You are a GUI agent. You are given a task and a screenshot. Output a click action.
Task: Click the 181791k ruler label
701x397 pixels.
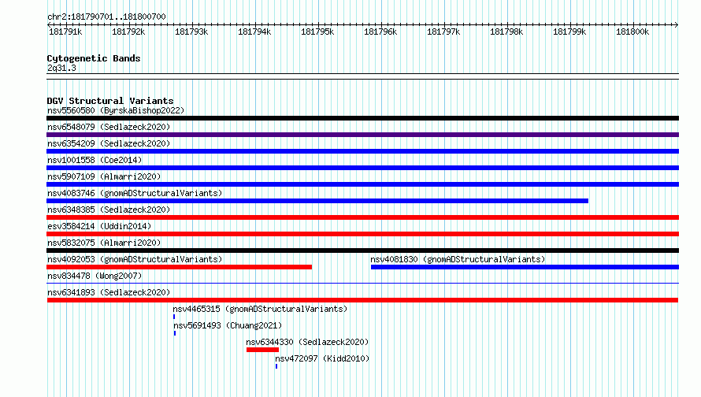pyautogui.click(x=65, y=32)
